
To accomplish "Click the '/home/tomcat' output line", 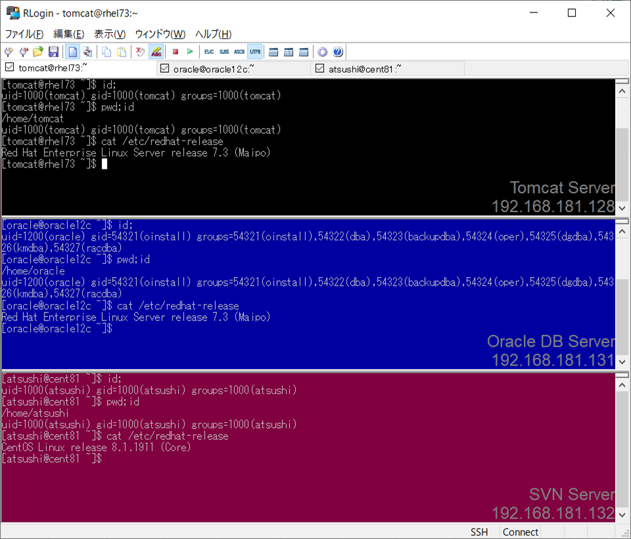I will (x=33, y=119).
